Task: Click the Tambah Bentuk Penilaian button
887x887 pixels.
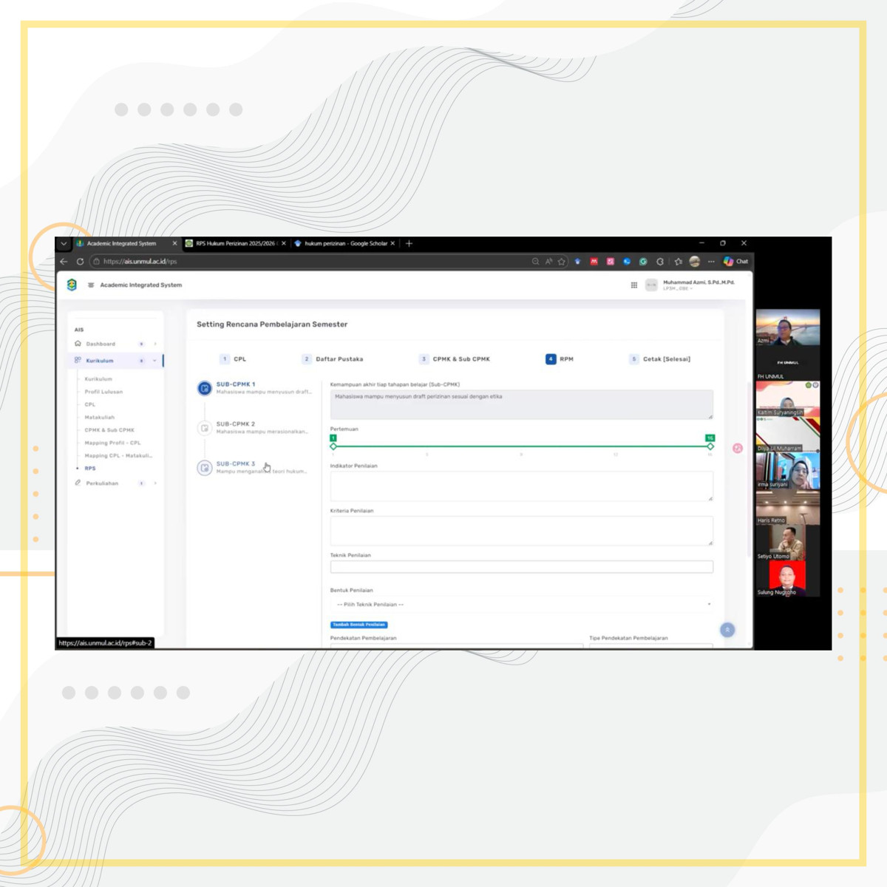Action: click(358, 625)
